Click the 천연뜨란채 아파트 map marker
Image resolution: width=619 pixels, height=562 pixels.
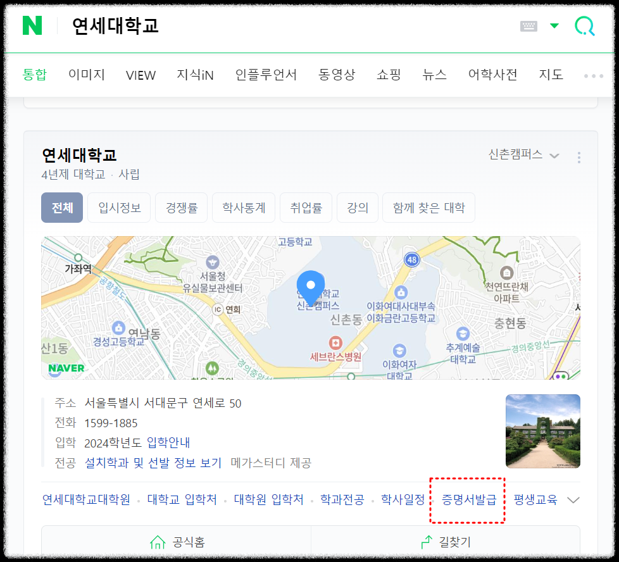[506, 272]
